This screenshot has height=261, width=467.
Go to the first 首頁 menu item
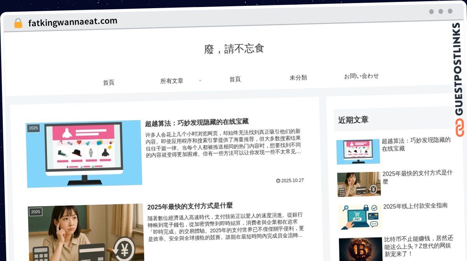coord(109,83)
